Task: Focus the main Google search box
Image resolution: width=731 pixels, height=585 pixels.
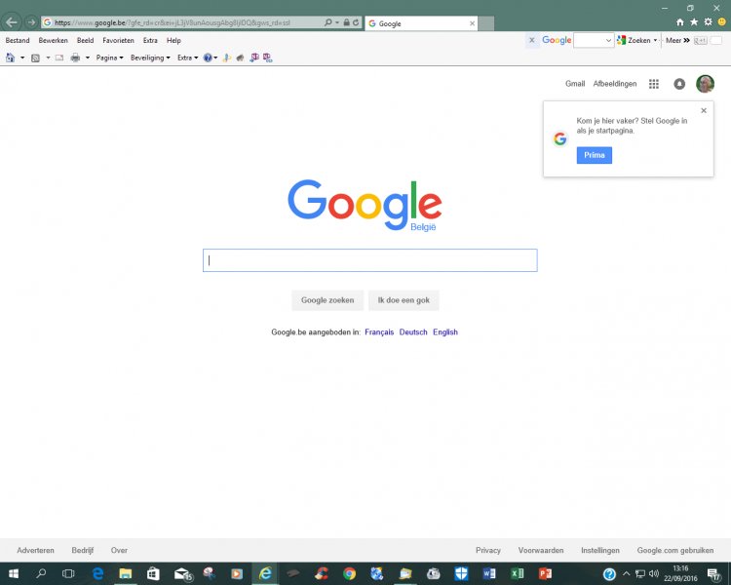Action: click(x=369, y=260)
